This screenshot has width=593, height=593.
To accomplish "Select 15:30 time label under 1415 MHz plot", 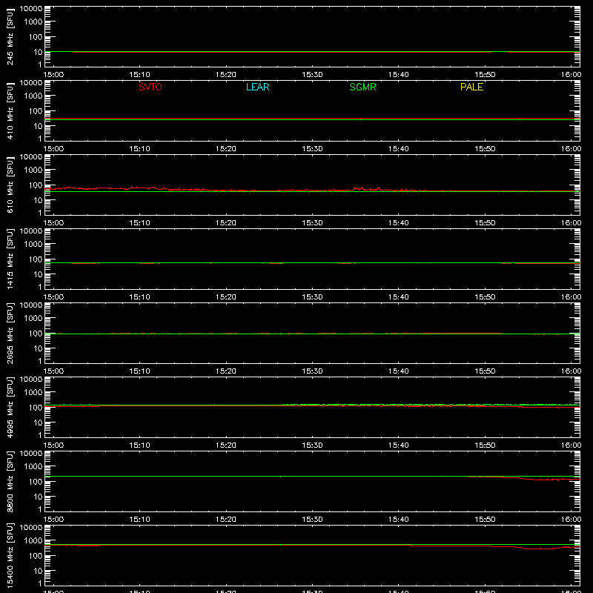I will pyautogui.click(x=312, y=297).
